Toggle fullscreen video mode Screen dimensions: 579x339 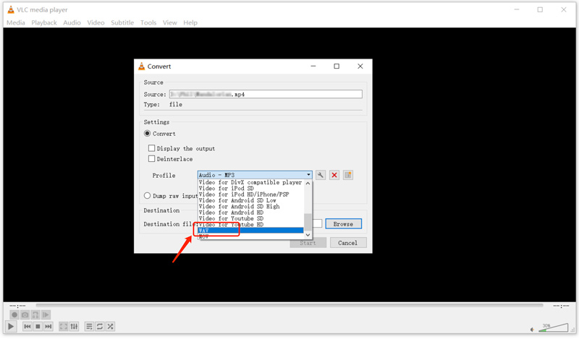[64, 327]
